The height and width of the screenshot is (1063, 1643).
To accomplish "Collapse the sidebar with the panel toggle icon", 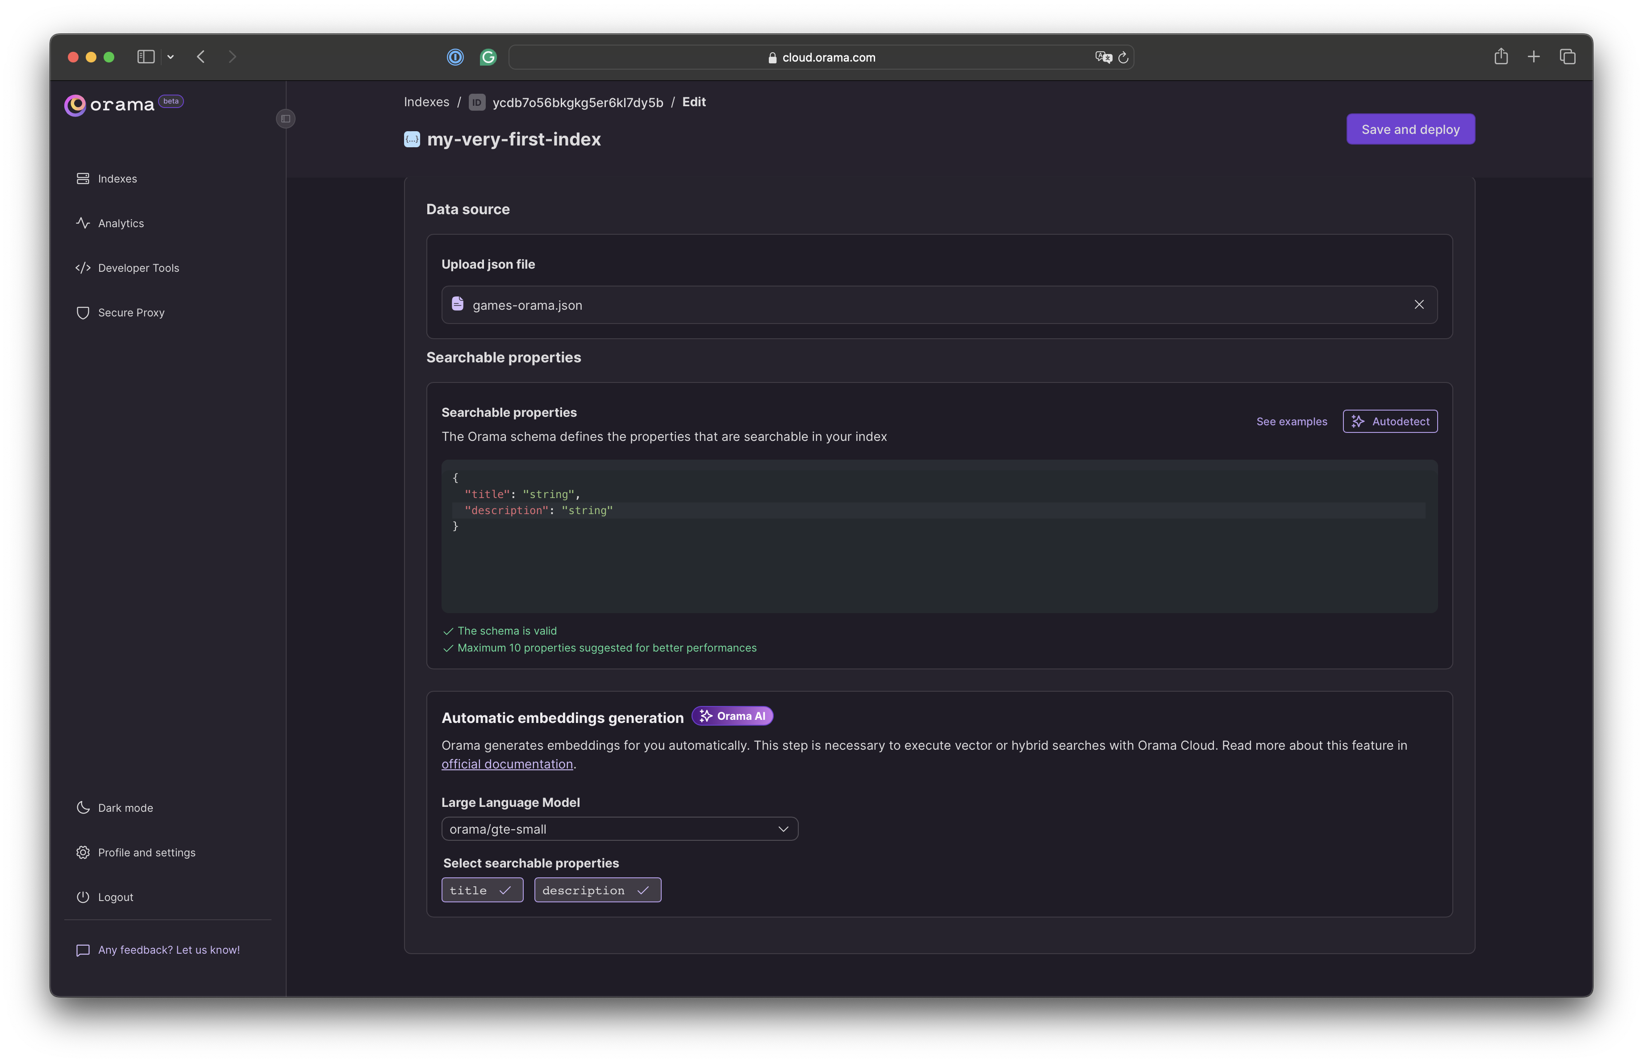I will tap(286, 119).
